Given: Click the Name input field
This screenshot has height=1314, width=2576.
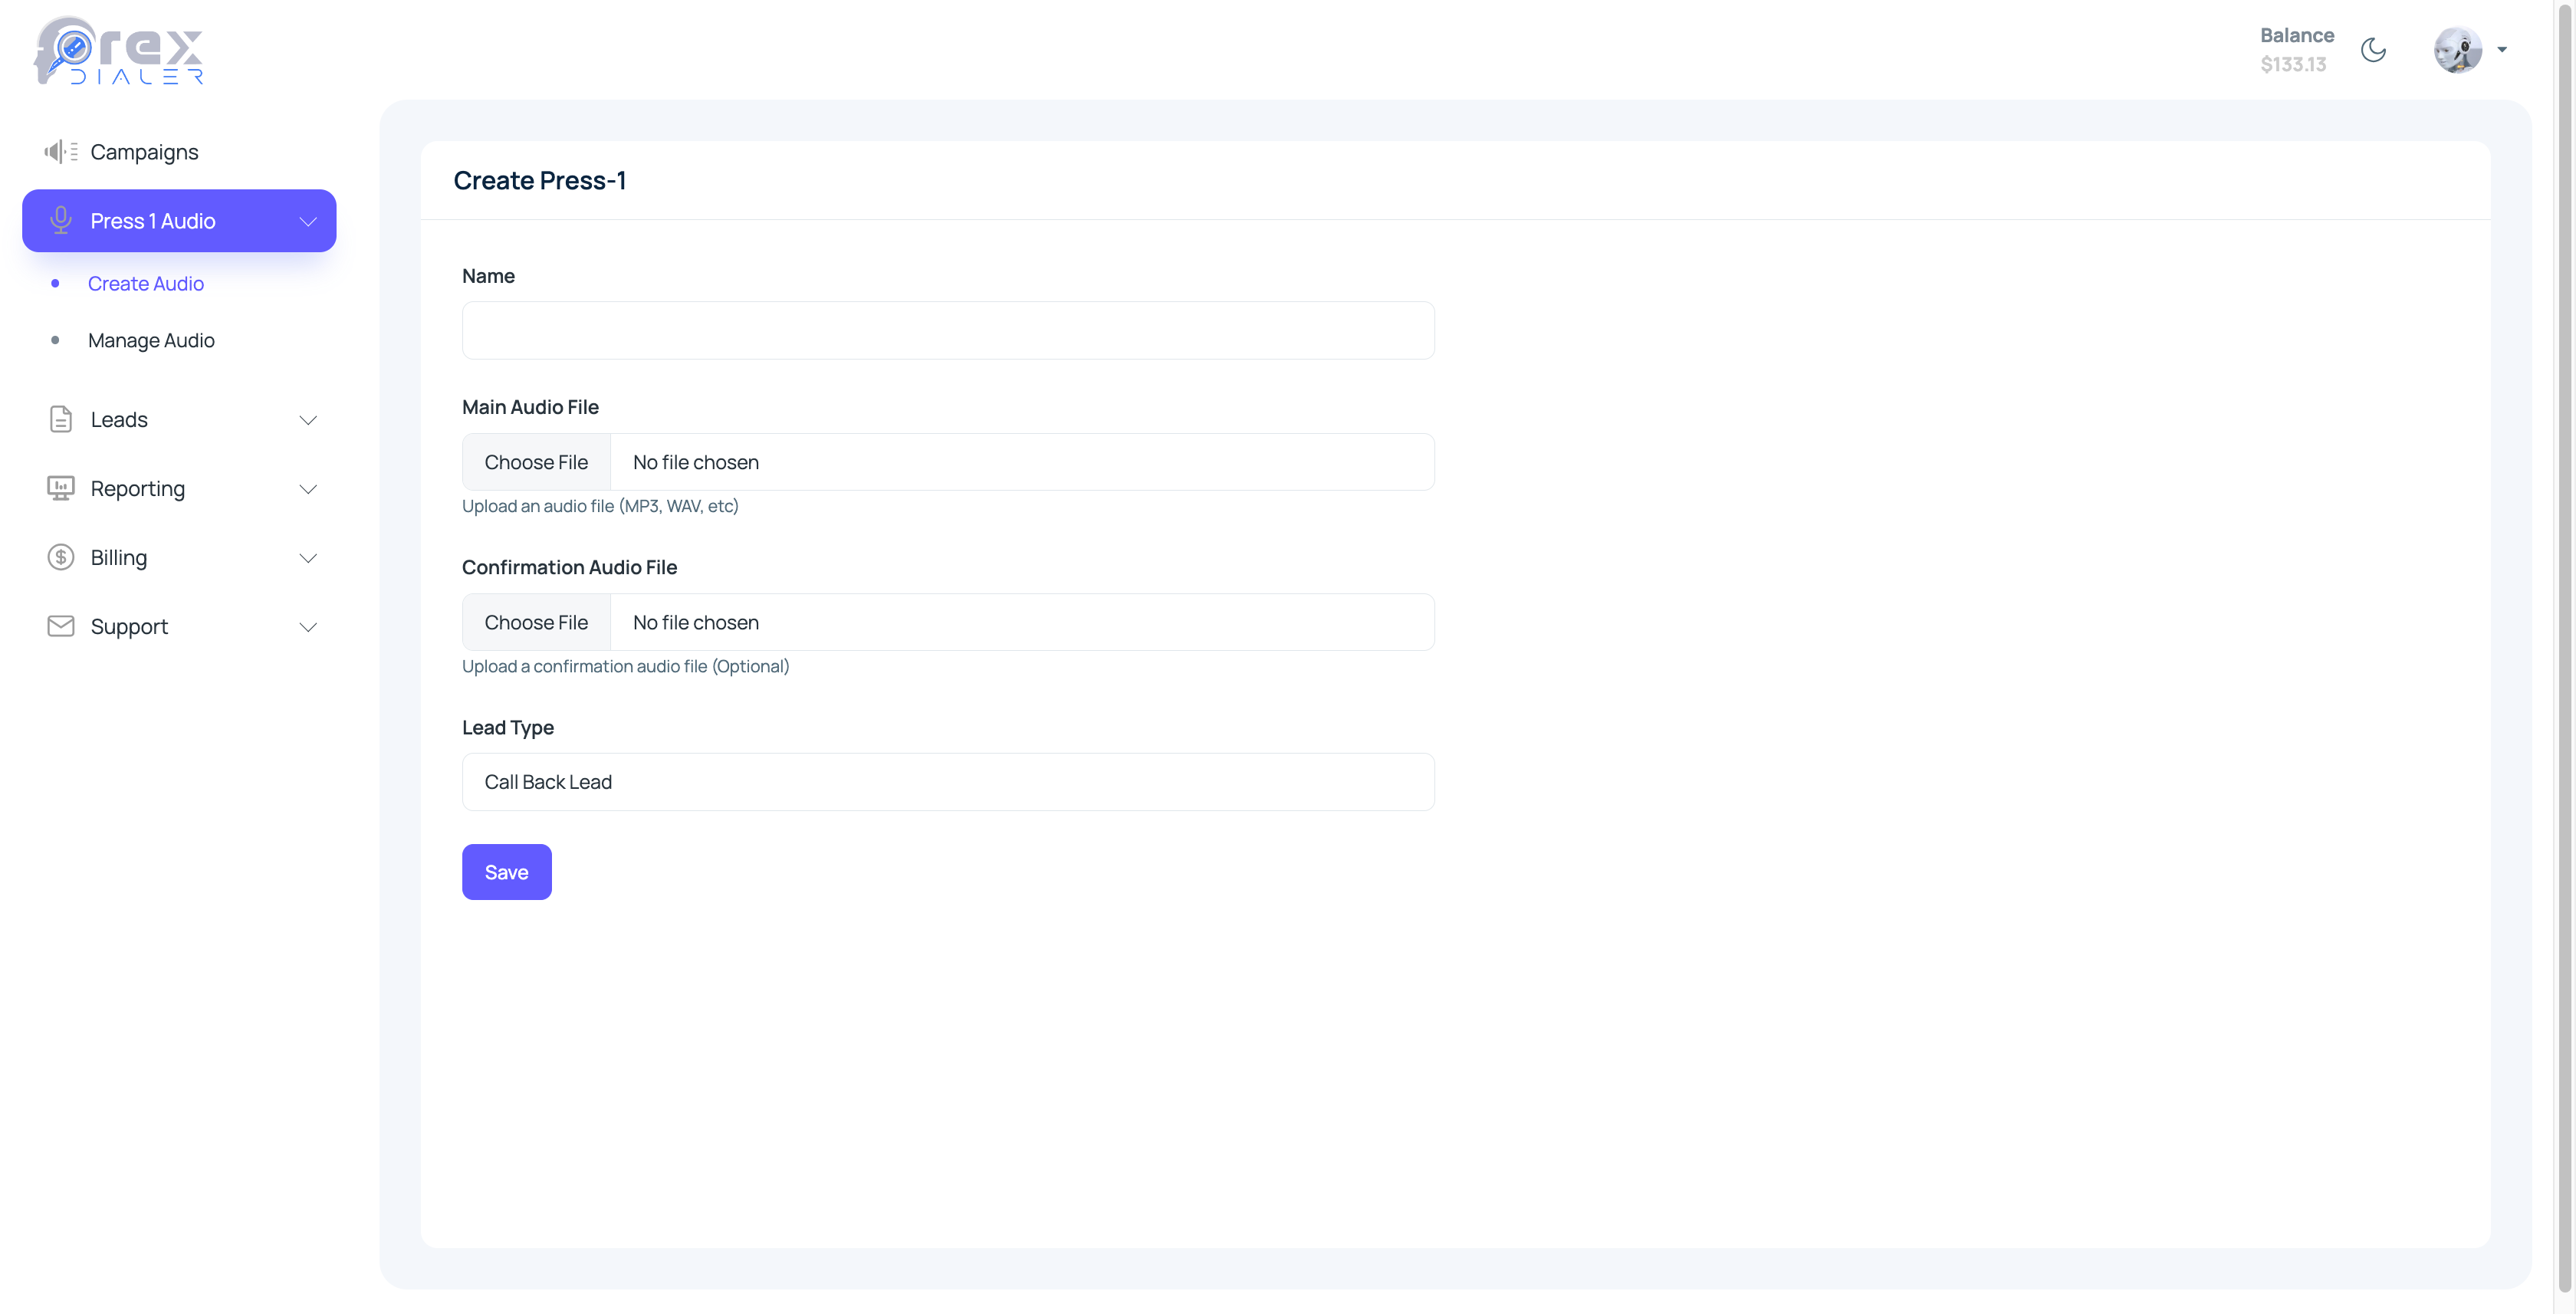Looking at the screenshot, I should pyautogui.click(x=947, y=330).
